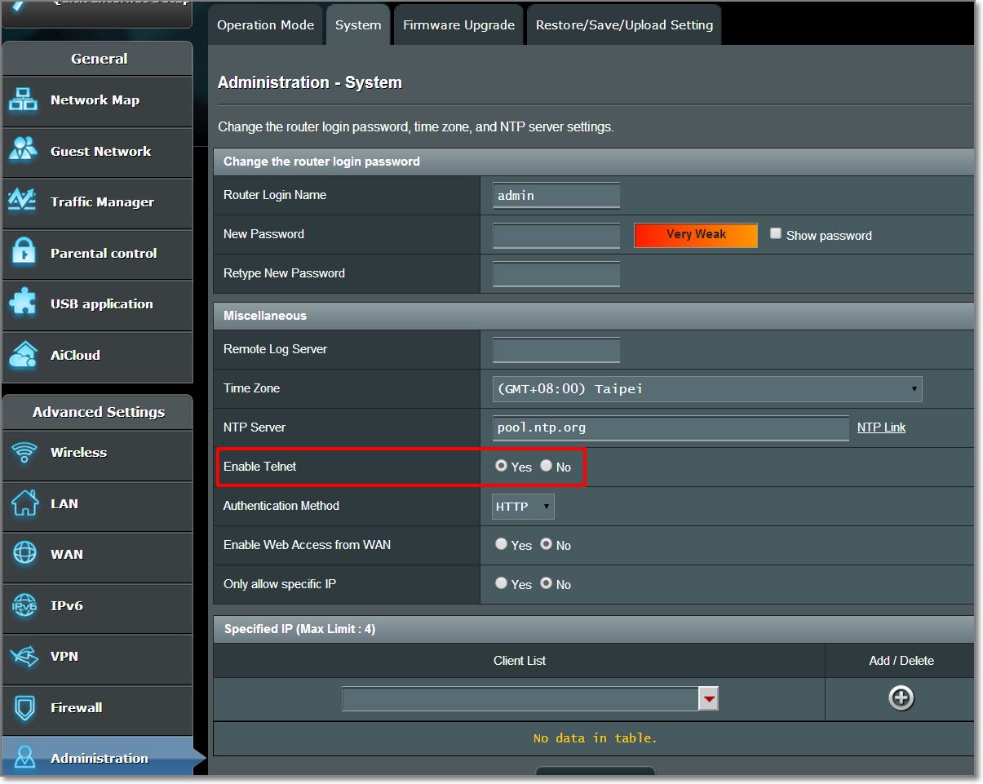Edit the NTP Server pool.ntp.org field
This screenshot has height=784, width=983.
pos(671,428)
